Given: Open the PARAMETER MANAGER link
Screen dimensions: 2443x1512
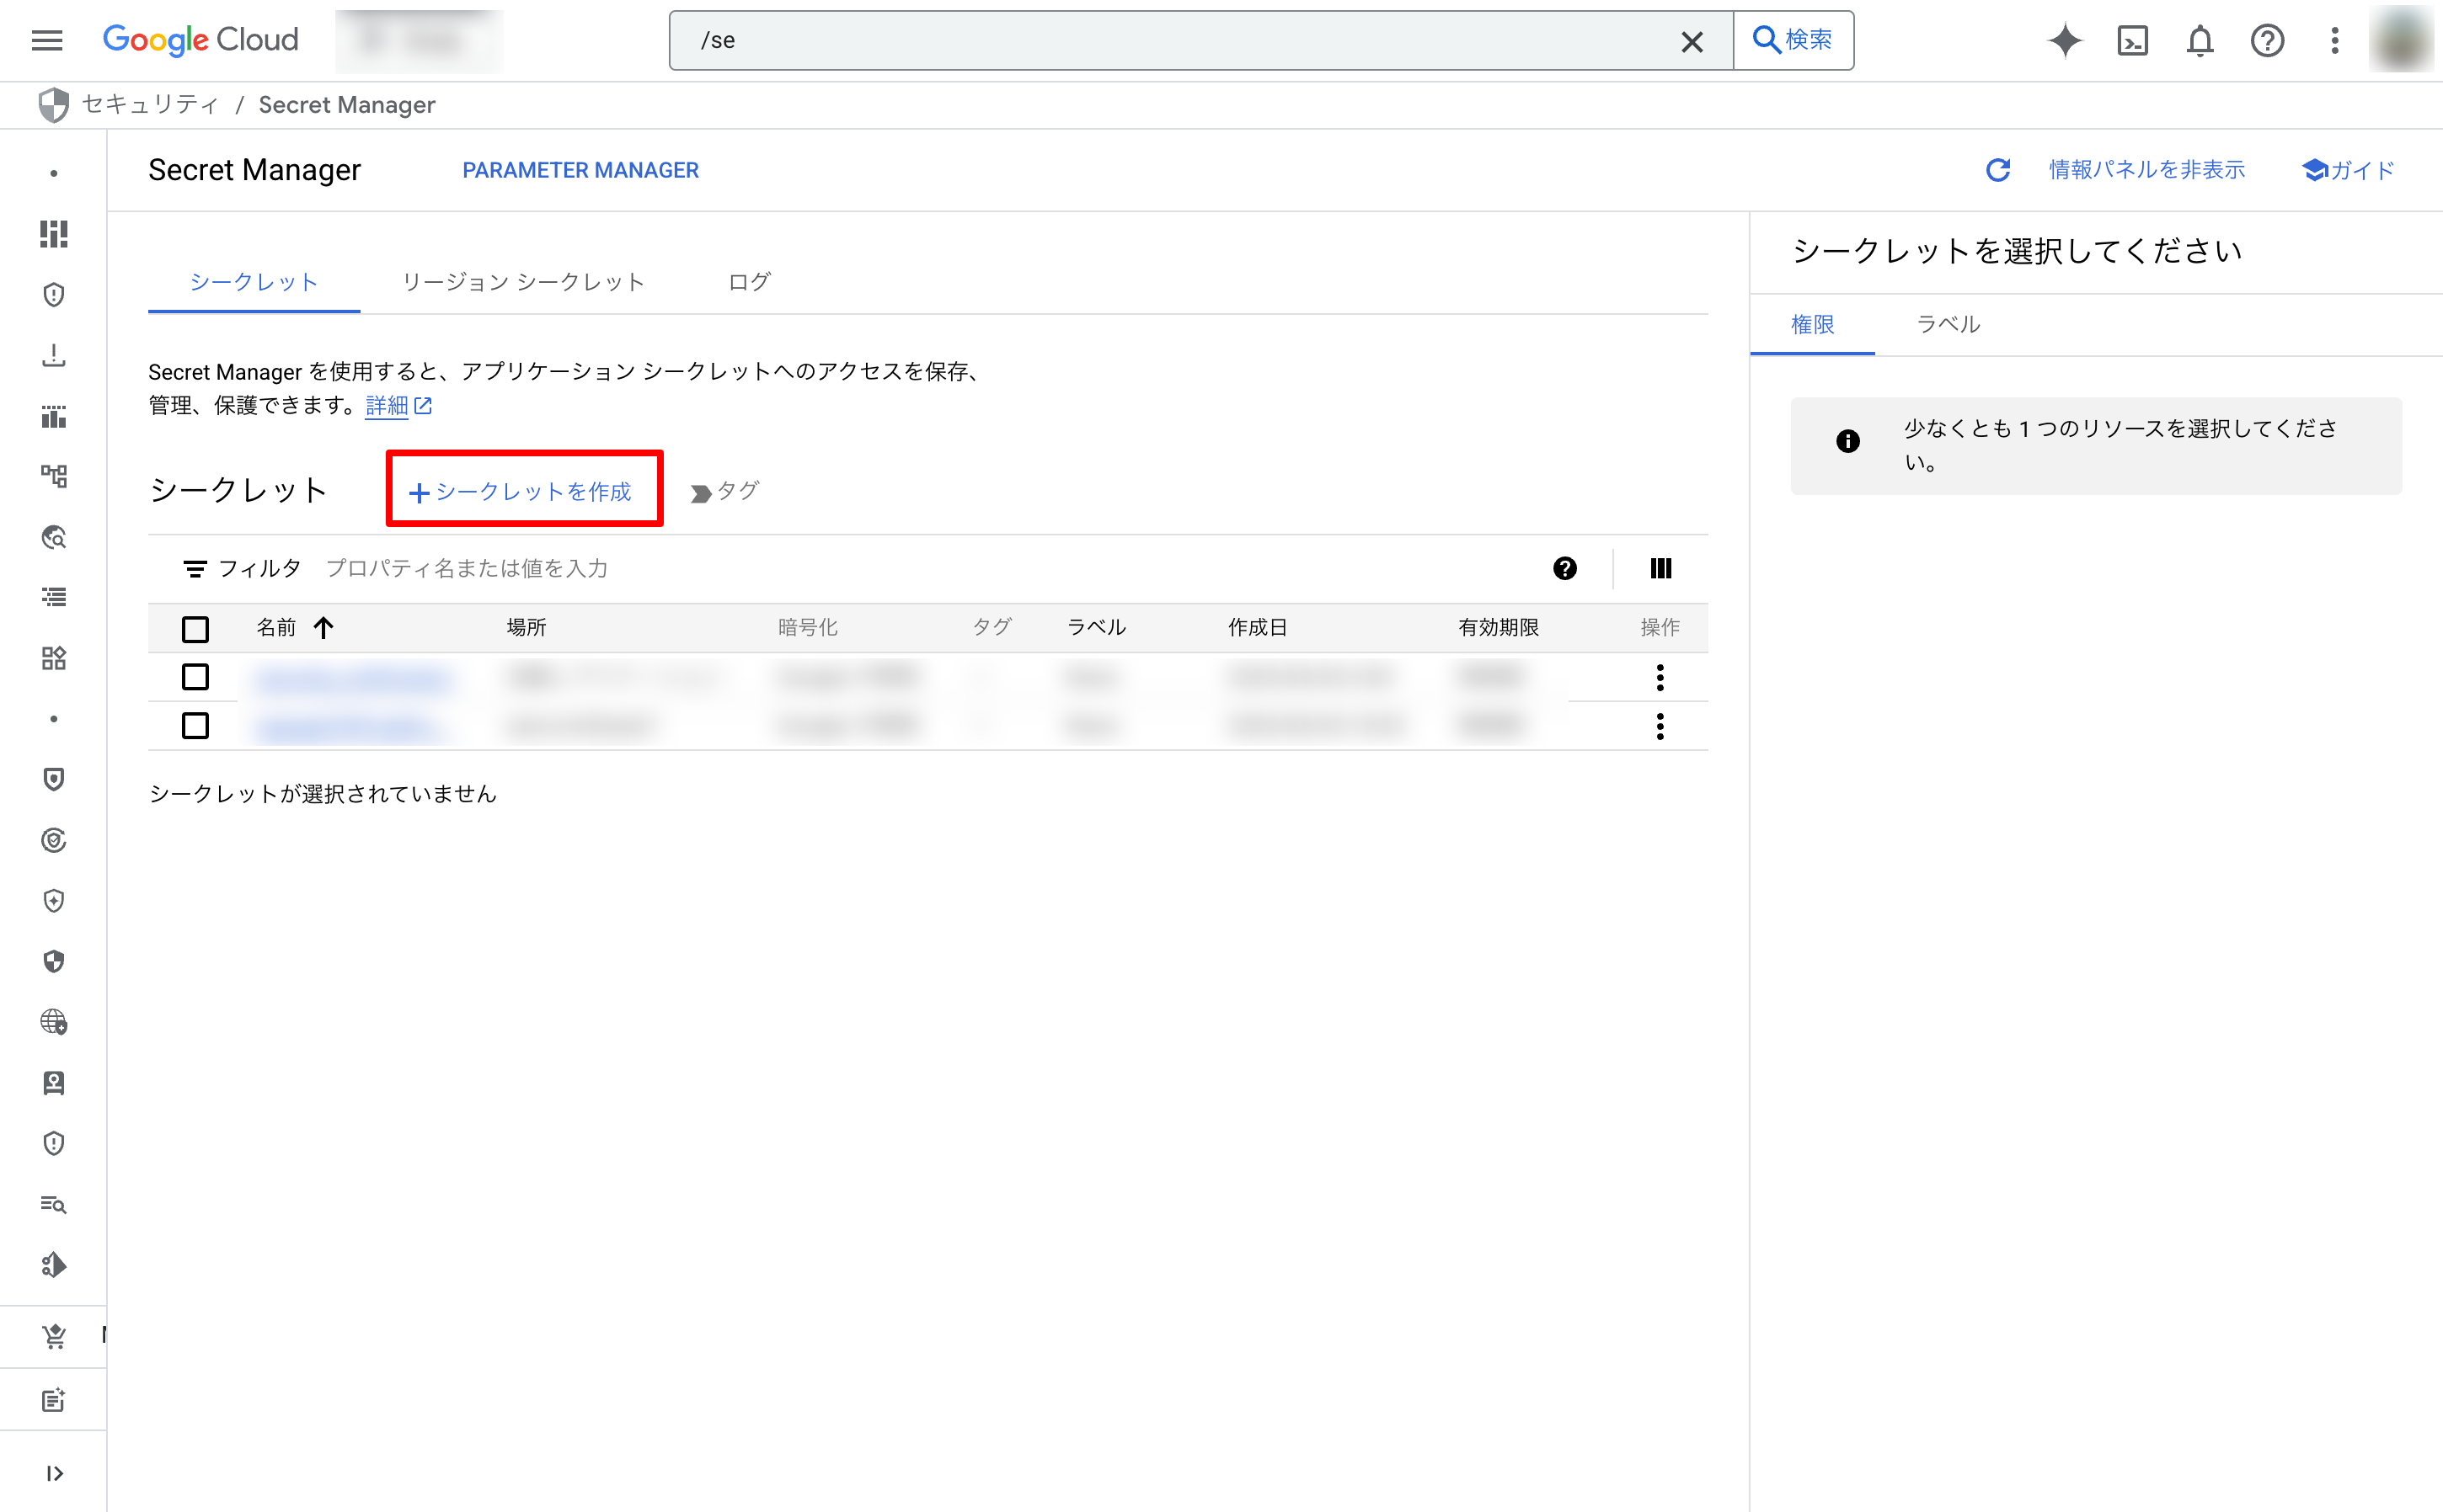Looking at the screenshot, I should coord(580,170).
